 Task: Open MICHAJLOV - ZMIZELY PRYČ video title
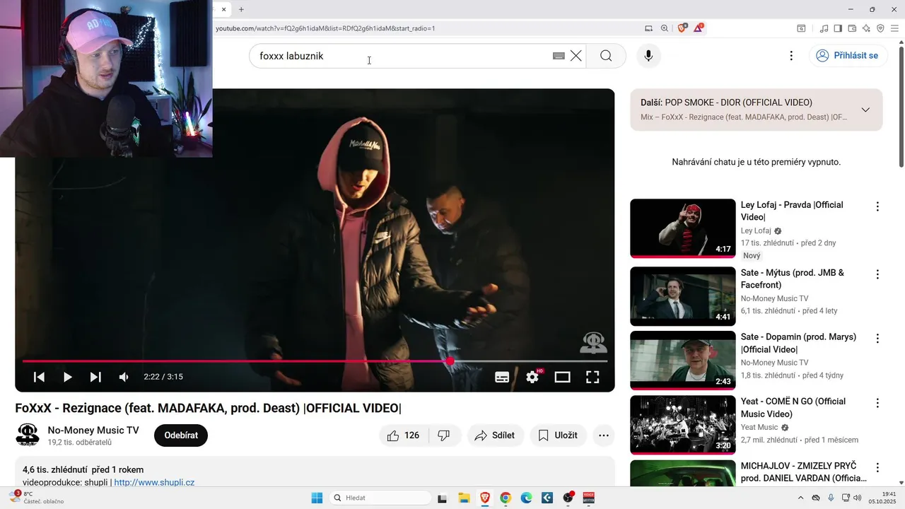[x=804, y=472]
